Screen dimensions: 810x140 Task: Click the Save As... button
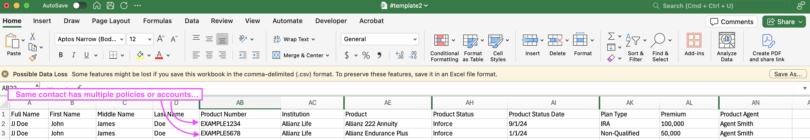[x=788, y=74]
